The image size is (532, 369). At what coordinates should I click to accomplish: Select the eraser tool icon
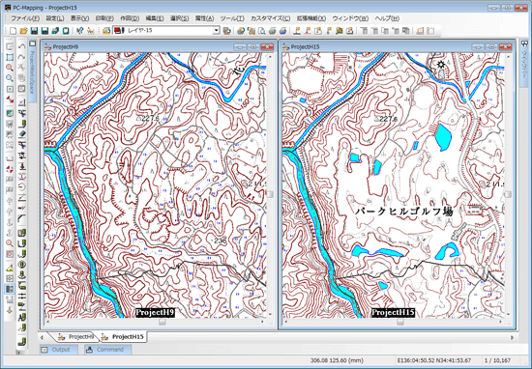pyautogui.click(x=21, y=134)
